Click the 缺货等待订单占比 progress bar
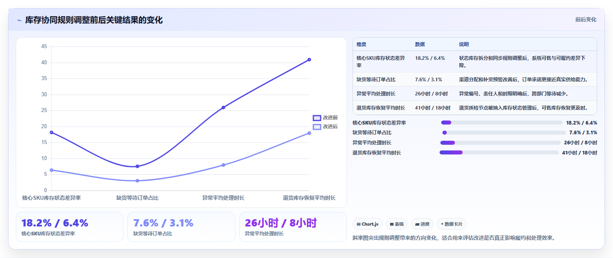 [x=504, y=133]
